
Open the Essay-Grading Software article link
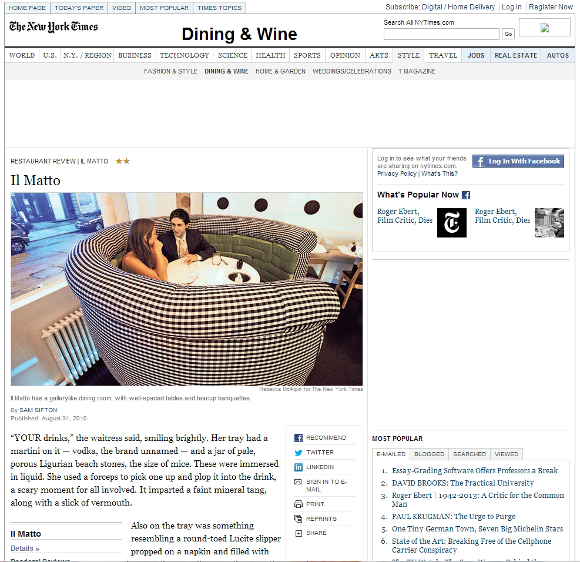pos(475,470)
